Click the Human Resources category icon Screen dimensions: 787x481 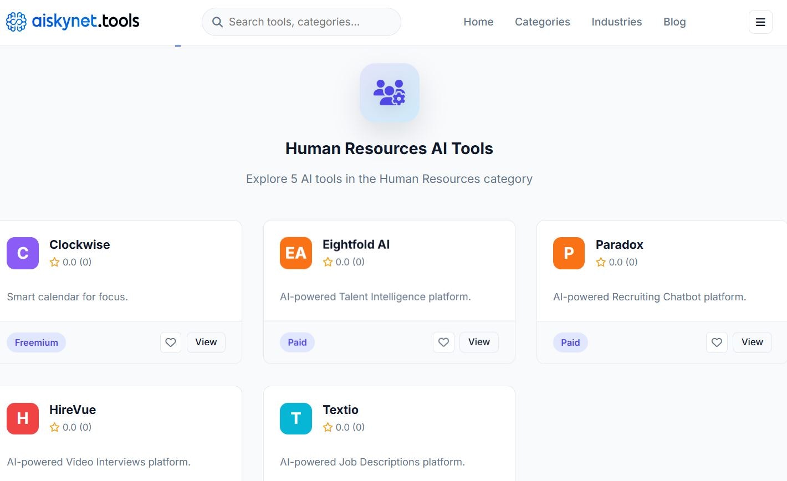[390, 93]
